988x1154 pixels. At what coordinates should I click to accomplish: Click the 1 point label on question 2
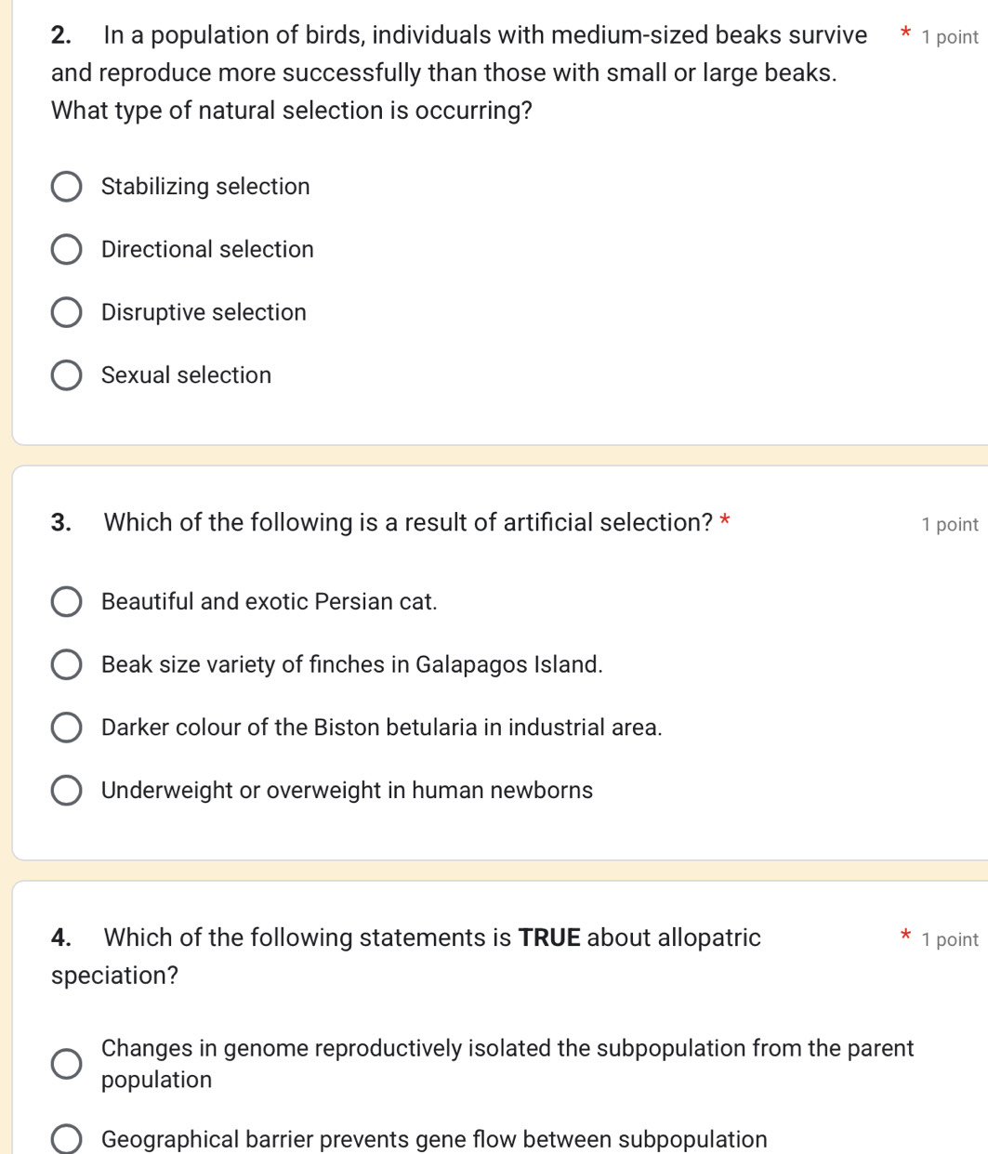pyautogui.click(x=949, y=37)
